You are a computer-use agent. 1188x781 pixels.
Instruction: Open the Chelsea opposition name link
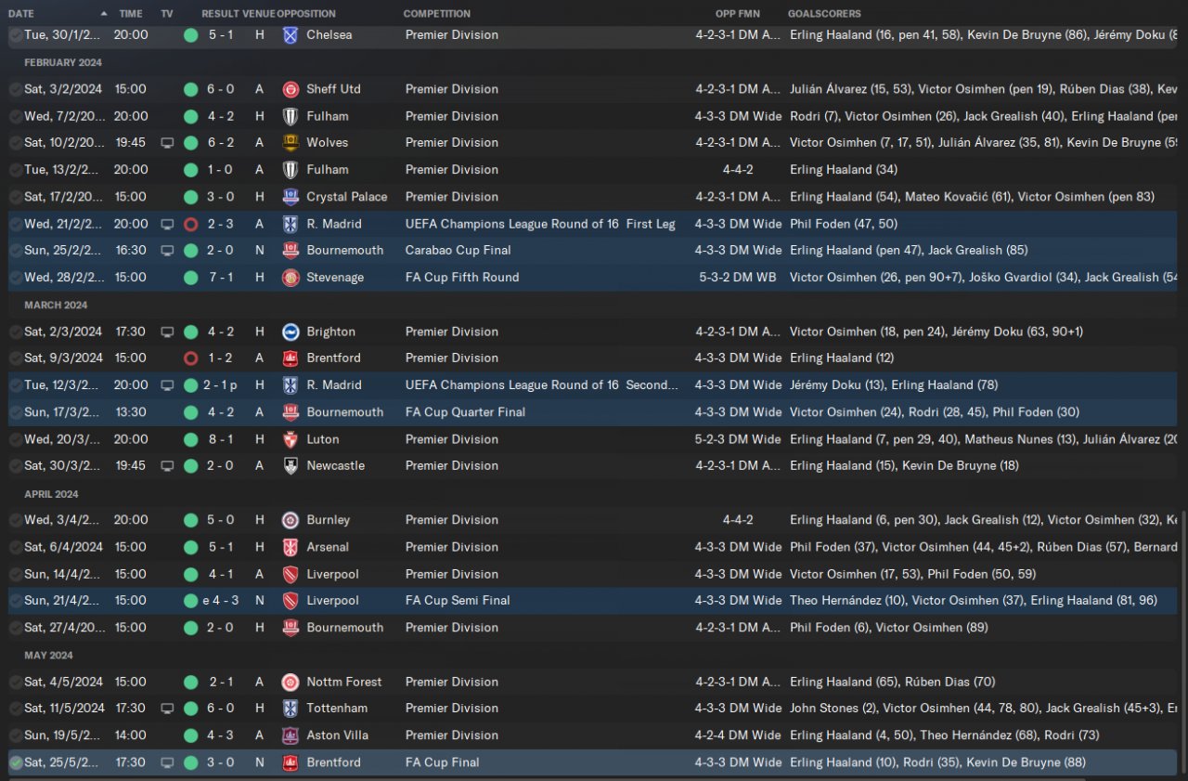[x=329, y=35]
